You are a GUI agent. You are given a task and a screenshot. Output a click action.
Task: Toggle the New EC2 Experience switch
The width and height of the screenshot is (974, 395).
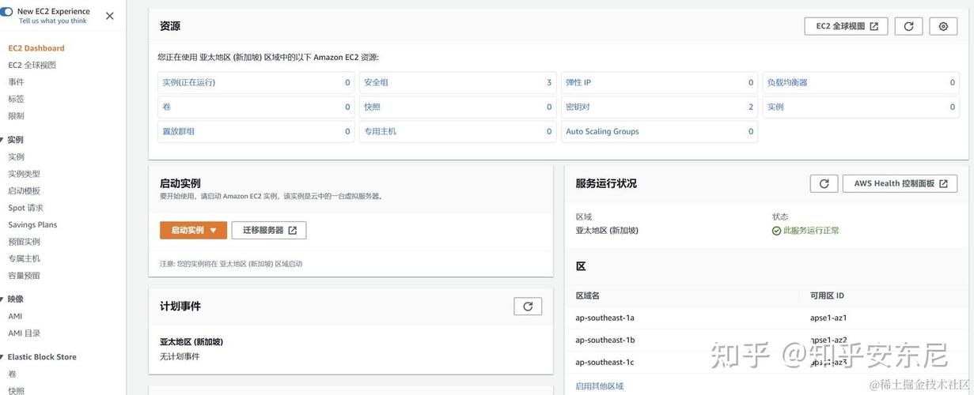pos(6,12)
